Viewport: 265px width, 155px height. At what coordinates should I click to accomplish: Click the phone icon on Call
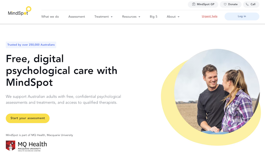247,5
